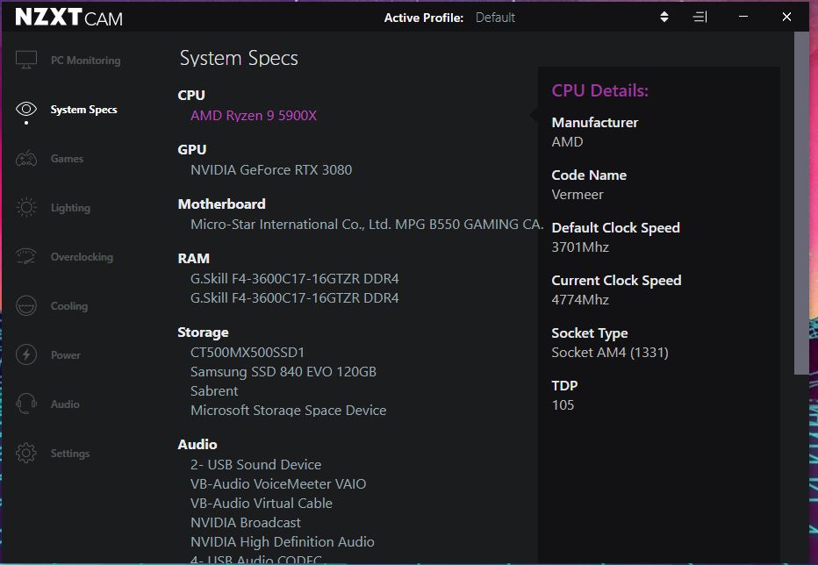Select Microsoft Storage Space Device entry

coord(289,410)
